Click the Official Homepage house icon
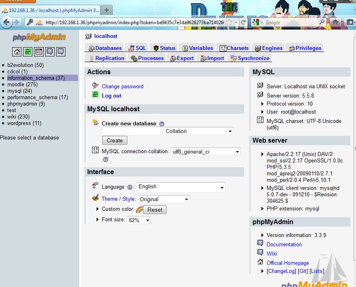Image resolution: width=356 pixels, height=287 pixels. pos(260,262)
